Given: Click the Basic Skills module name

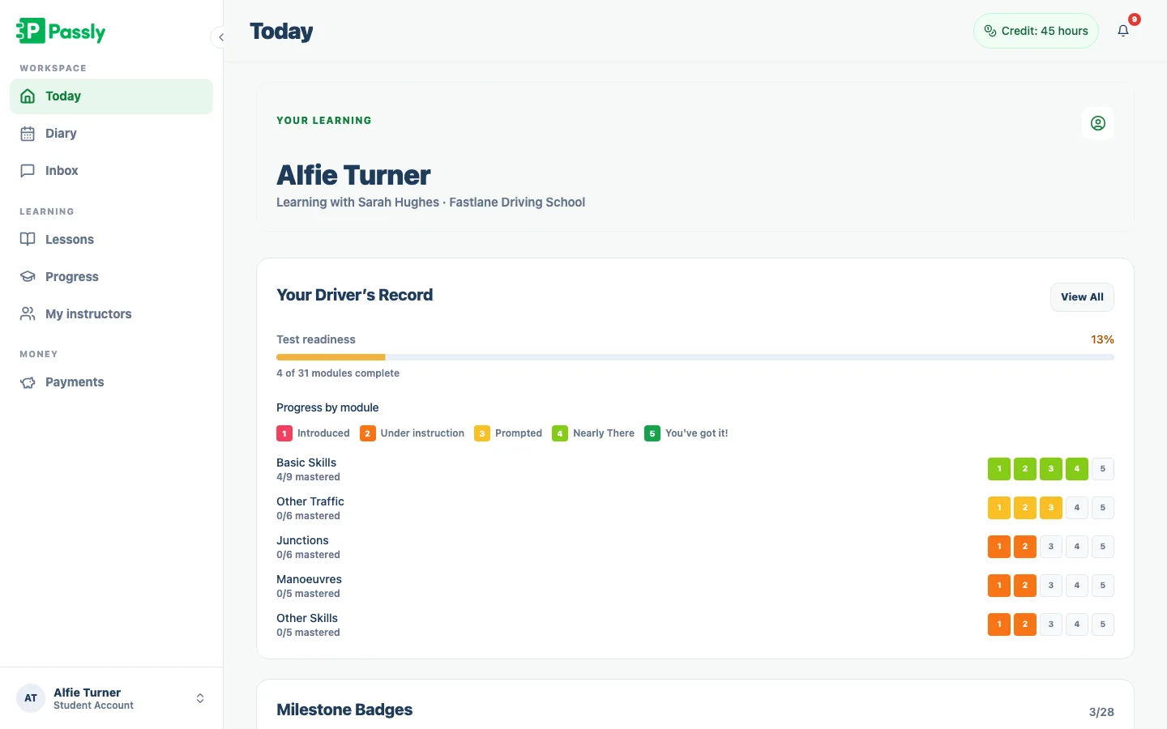Looking at the screenshot, I should click(x=306, y=463).
